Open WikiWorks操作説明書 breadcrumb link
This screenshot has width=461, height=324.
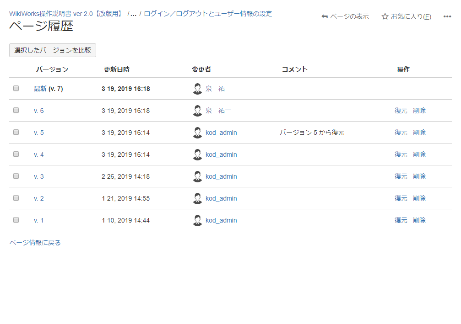coord(66,14)
